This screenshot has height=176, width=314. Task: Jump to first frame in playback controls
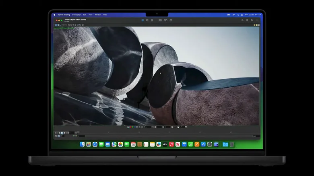click(56, 133)
